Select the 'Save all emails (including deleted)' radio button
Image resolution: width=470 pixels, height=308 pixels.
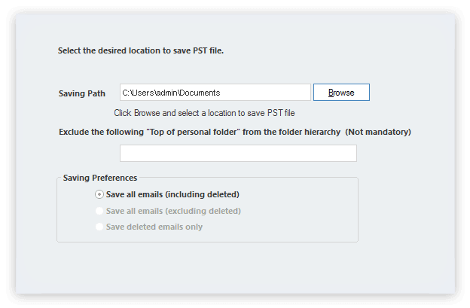100,194
